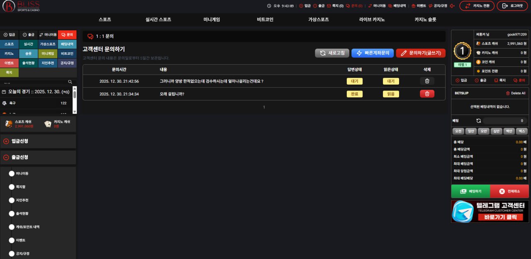Click the search magnifier icon in left sidebar
This screenshot has height=259, width=531.
70,82
